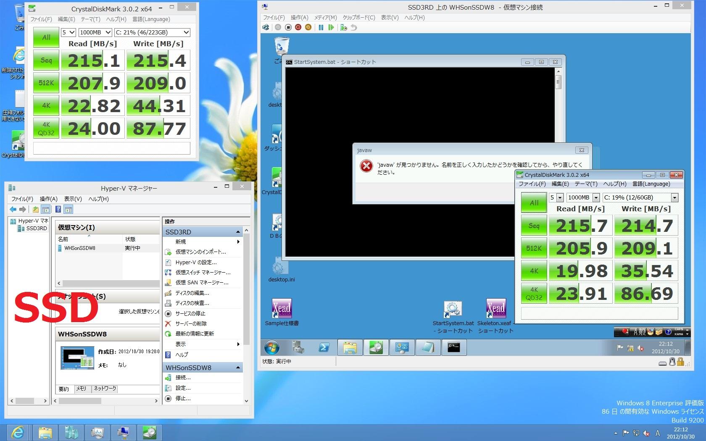Click the All button in host CrystalDiskMark

pyautogui.click(x=46, y=37)
